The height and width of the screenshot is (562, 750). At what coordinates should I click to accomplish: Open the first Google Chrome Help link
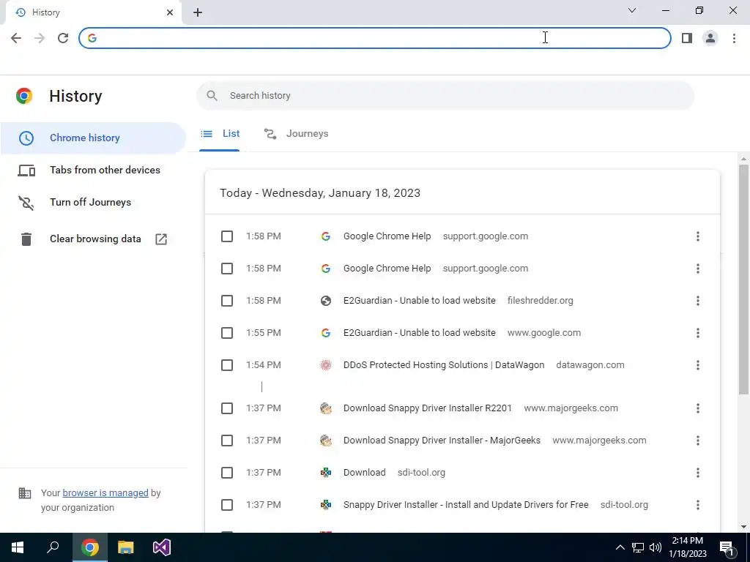coord(387,236)
